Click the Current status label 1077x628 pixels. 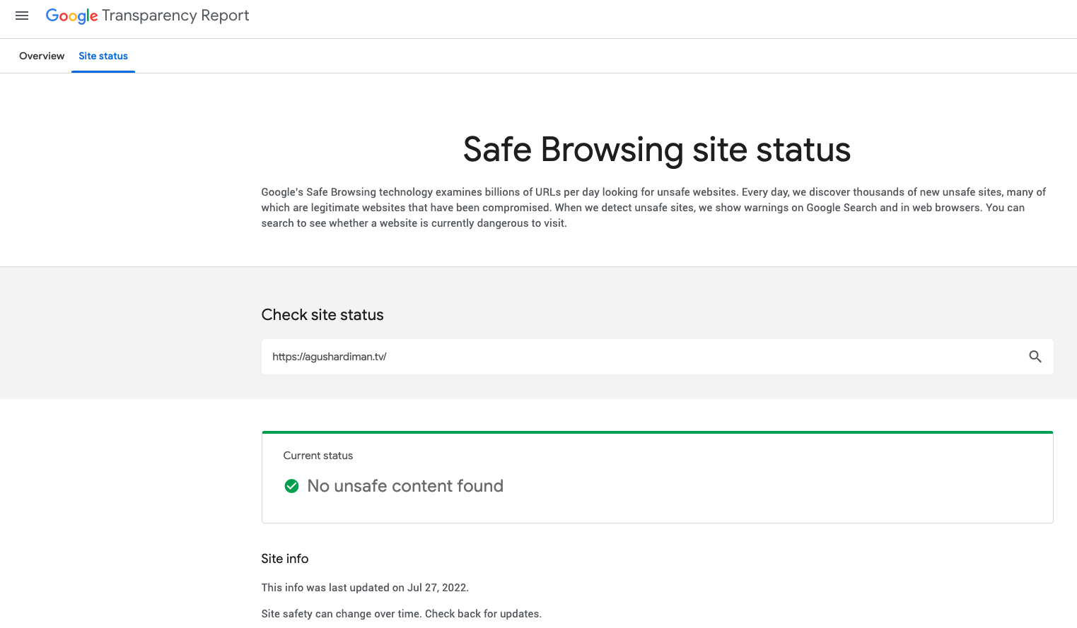tap(318, 456)
